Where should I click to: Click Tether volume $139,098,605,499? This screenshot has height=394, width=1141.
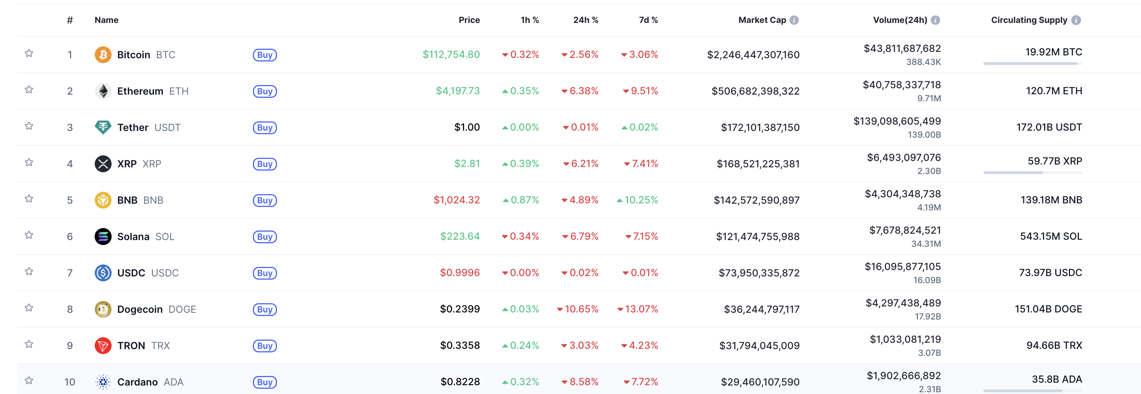pyautogui.click(x=897, y=121)
